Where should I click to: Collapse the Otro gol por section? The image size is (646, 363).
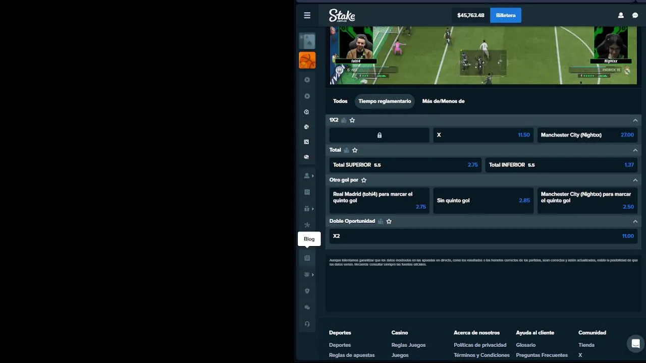tap(635, 180)
